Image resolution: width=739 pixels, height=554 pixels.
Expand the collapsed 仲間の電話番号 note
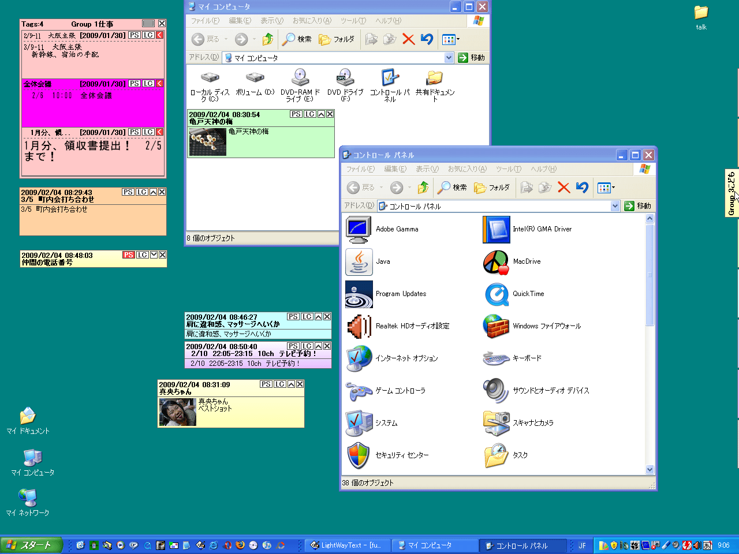(154, 255)
